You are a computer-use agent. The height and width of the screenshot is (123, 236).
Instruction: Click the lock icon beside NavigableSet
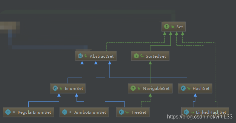click(x=139, y=88)
